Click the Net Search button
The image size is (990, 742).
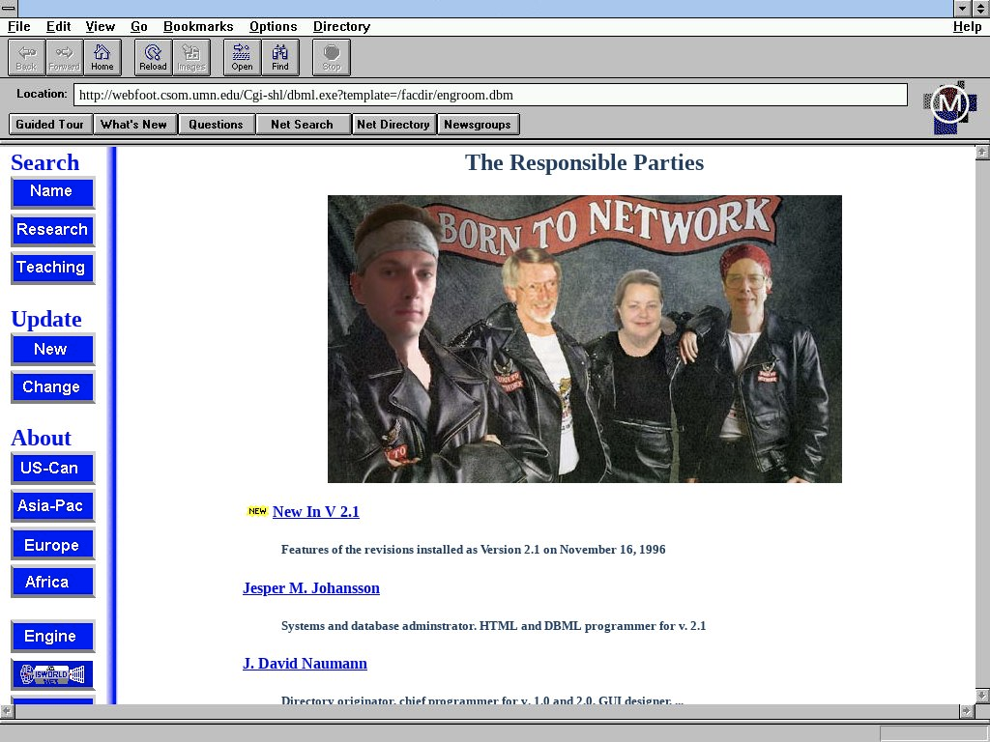[x=303, y=125]
